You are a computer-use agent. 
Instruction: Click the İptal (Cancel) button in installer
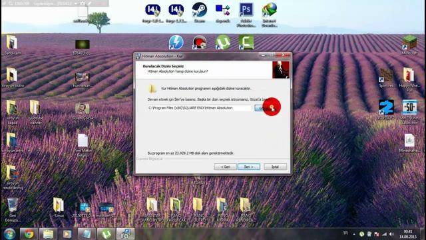275,167
